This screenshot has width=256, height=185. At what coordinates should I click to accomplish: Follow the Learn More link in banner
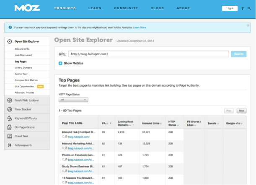coord(140,27)
